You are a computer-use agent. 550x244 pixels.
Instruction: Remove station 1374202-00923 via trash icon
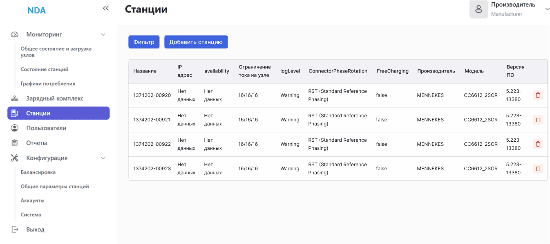click(x=538, y=169)
